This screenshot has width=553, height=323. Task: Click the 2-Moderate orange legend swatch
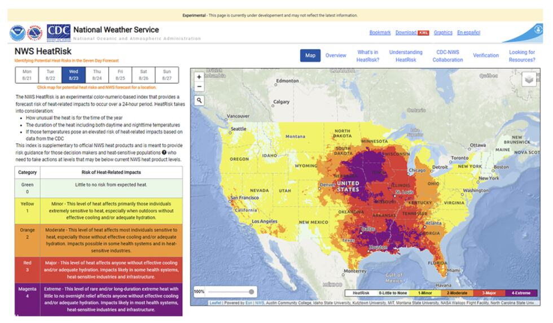pos(457,293)
